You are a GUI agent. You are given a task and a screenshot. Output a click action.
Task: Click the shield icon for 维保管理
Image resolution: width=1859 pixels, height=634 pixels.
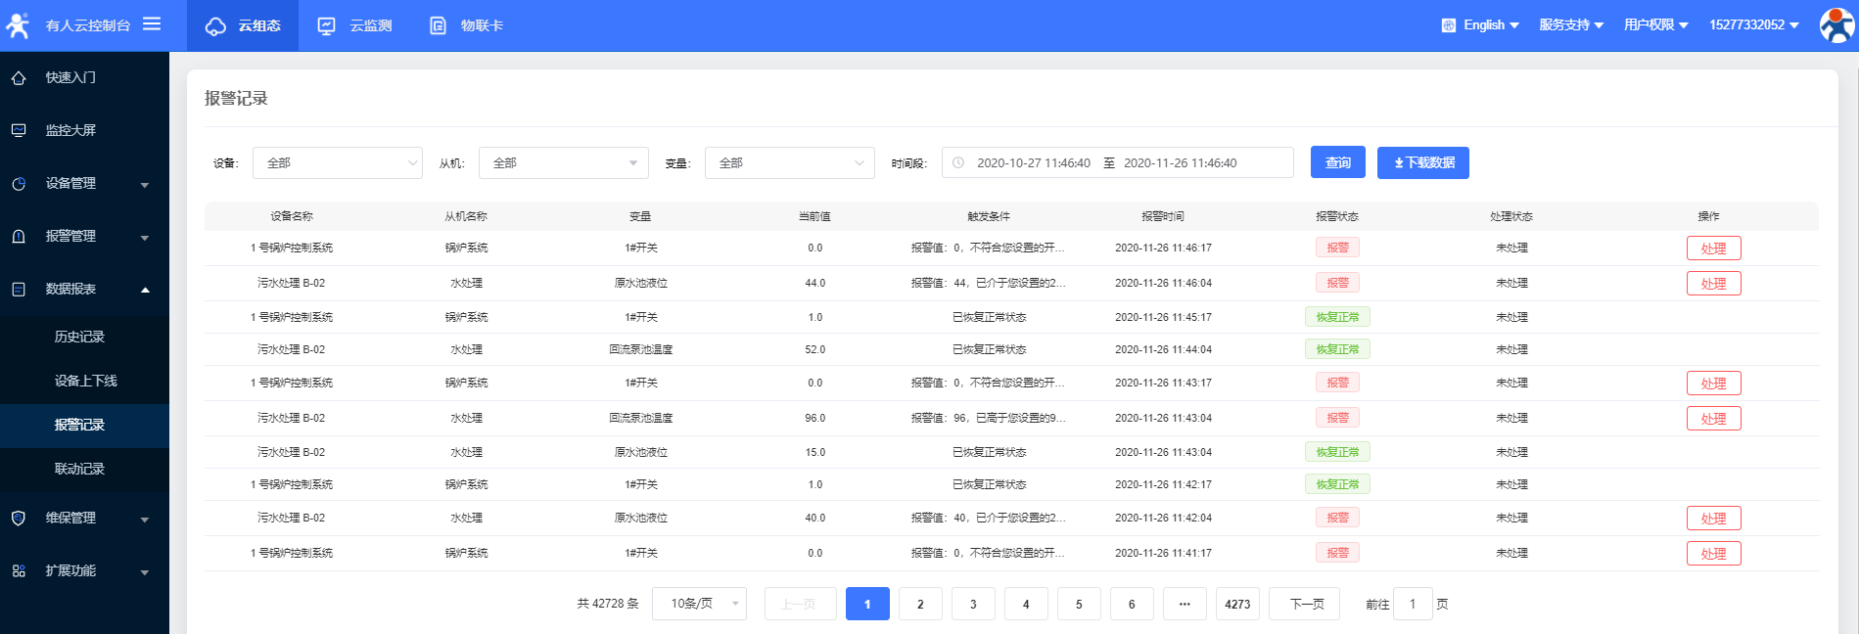(19, 519)
